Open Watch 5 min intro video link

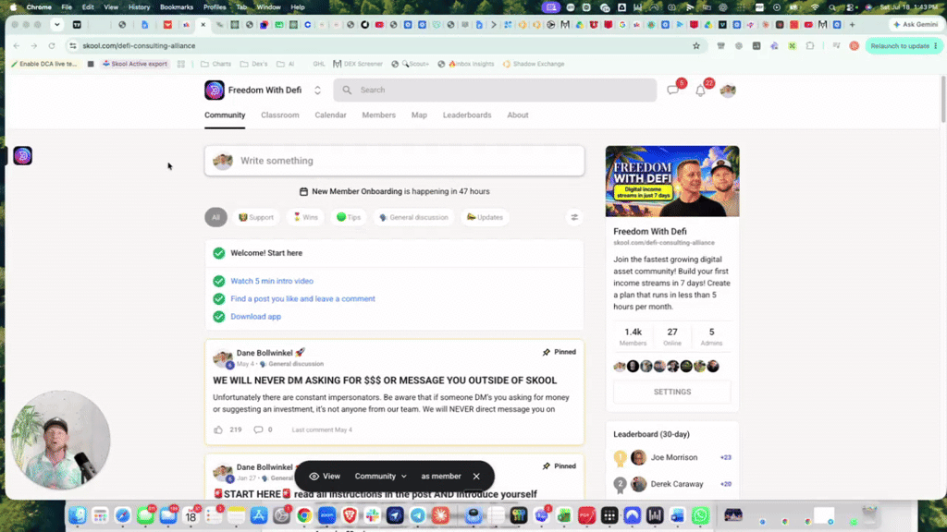pyautogui.click(x=272, y=281)
